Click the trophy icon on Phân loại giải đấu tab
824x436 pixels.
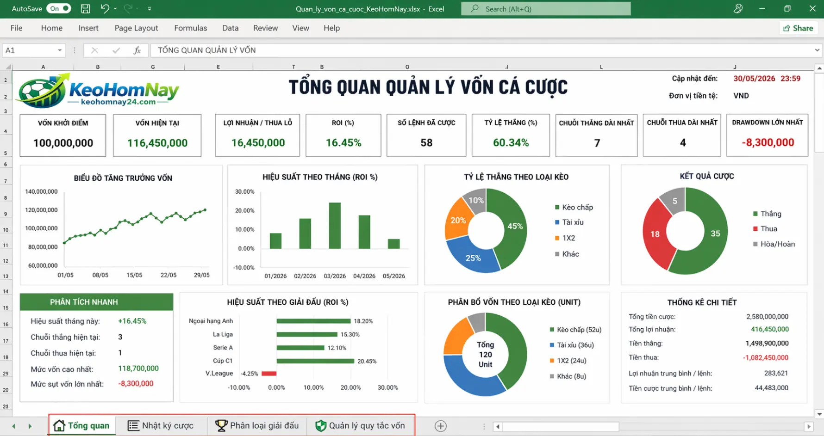pos(222,425)
